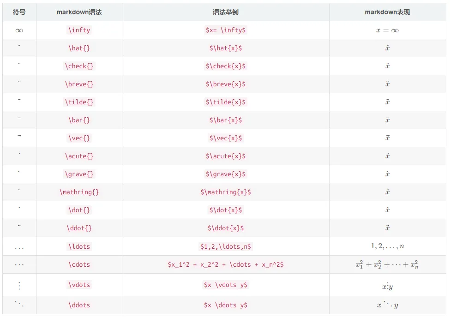Click the rendered "1, 2, …, n" formula
The width and height of the screenshot is (450, 317).
pos(387,246)
